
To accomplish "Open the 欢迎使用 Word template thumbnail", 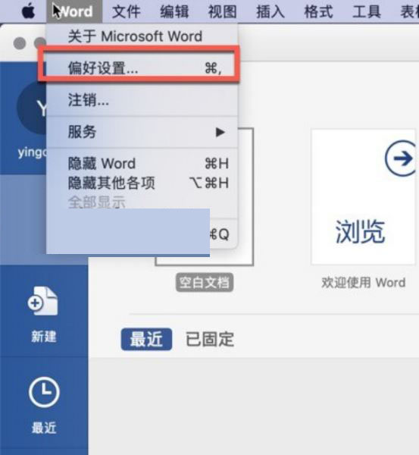I will (363, 196).
